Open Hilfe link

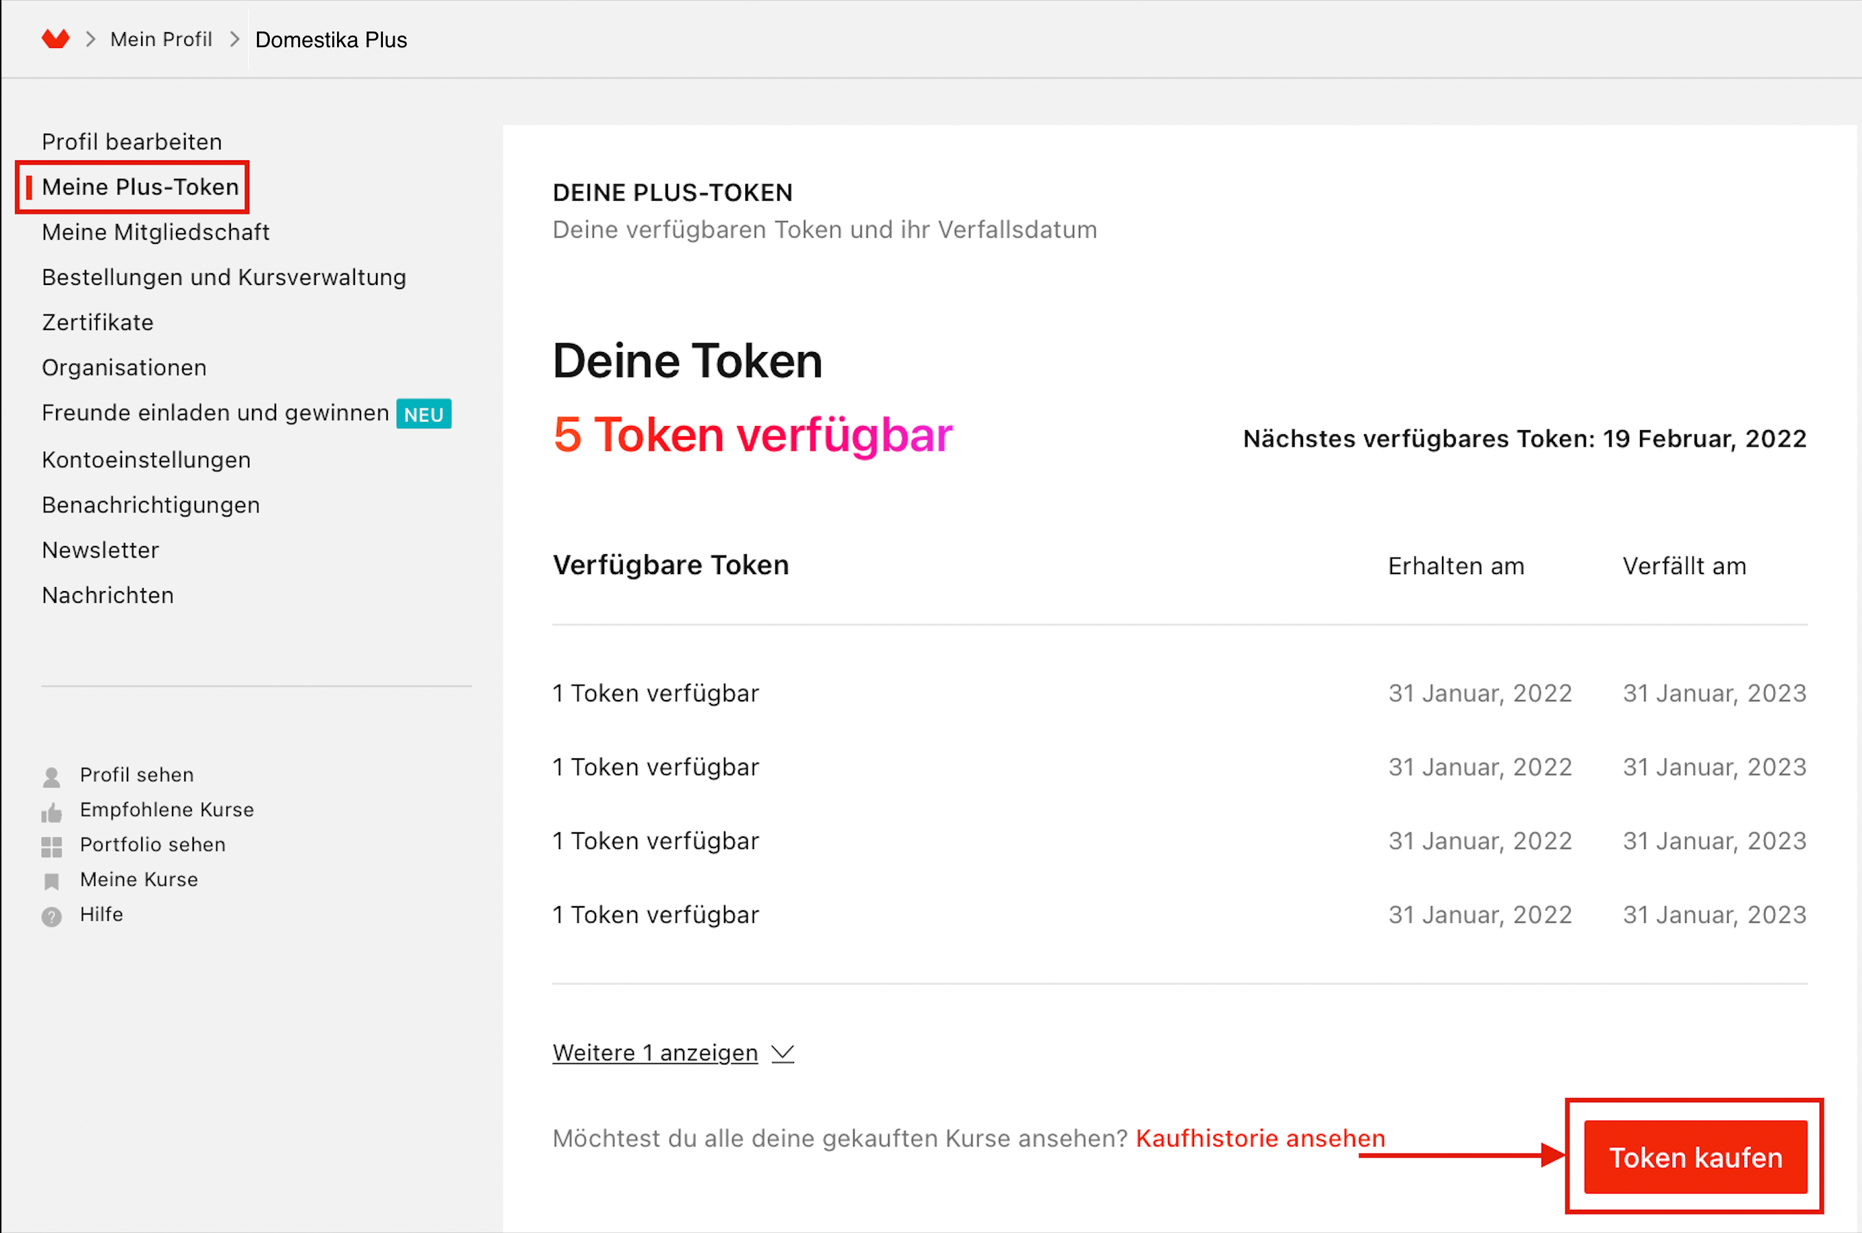click(x=101, y=914)
